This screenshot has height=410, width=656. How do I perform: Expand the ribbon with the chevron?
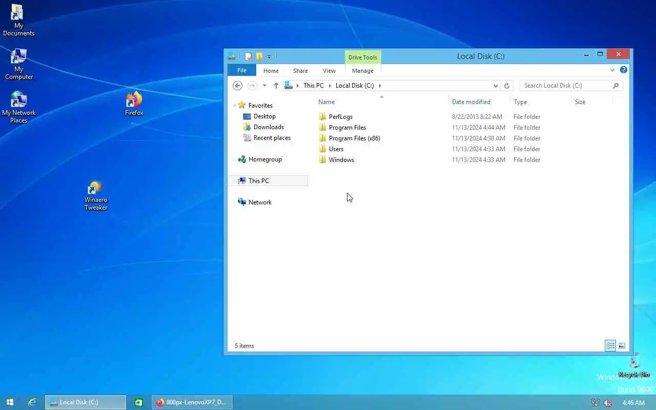pyautogui.click(x=612, y=70)
